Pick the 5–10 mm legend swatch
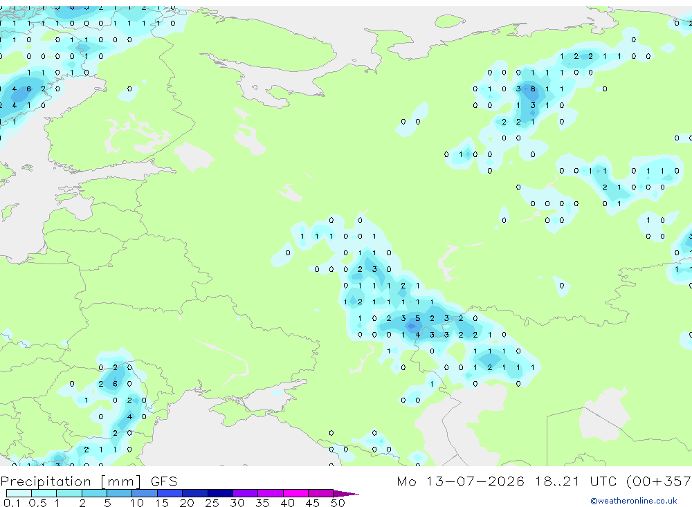Screen dimensions: 692x507 coord(120,493)
